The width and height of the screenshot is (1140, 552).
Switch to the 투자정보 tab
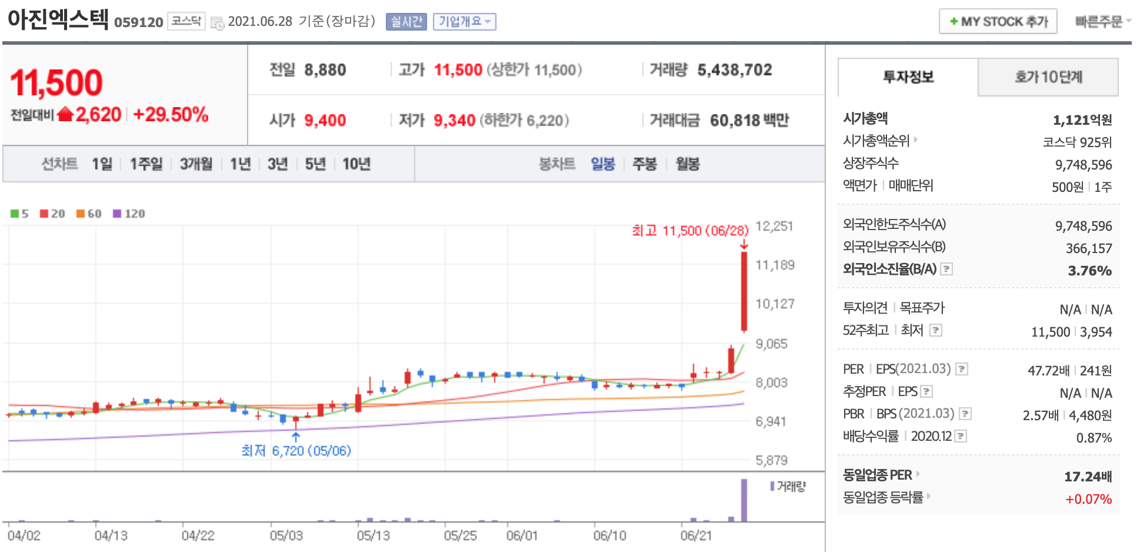pyautogui.click(x=908, y=77)
